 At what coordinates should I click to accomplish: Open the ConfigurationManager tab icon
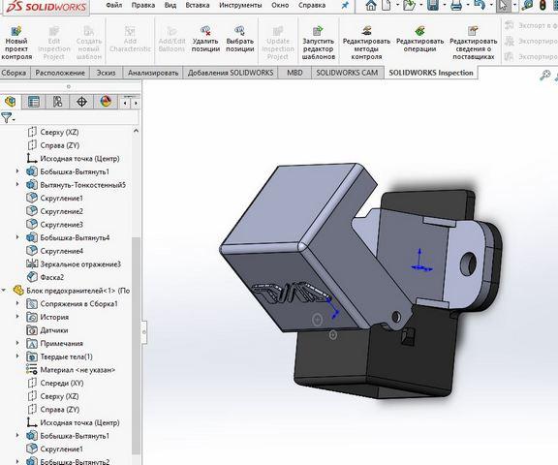58,102
